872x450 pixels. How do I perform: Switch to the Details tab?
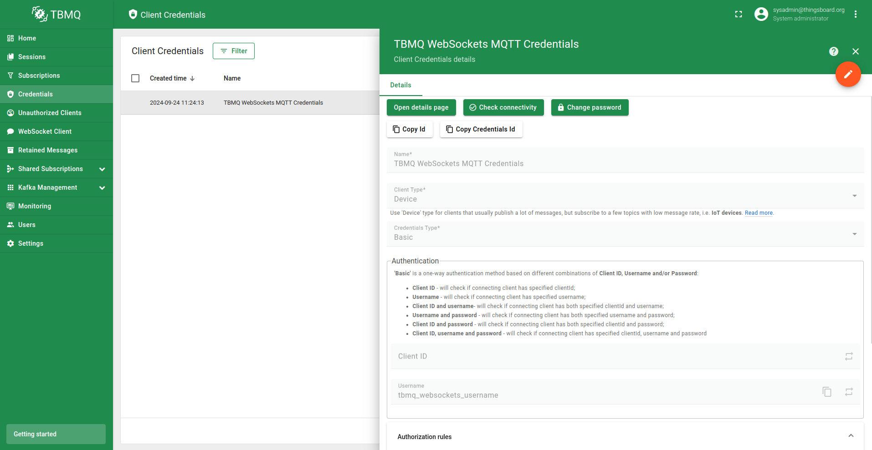click(x=400, y=85)
